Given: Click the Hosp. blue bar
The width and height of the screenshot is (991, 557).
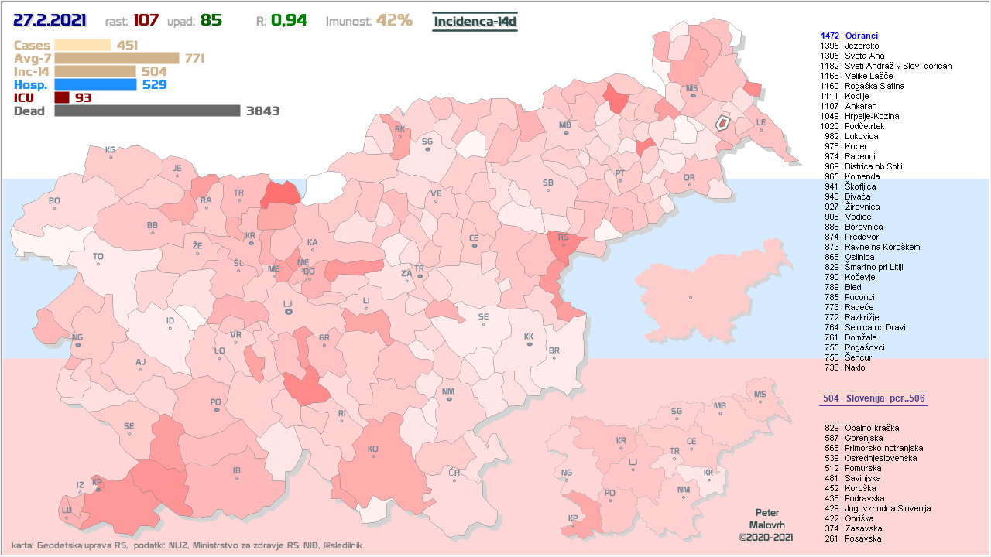Looking at the screenshot, I should pyautogui.click(x=95, y=84).
